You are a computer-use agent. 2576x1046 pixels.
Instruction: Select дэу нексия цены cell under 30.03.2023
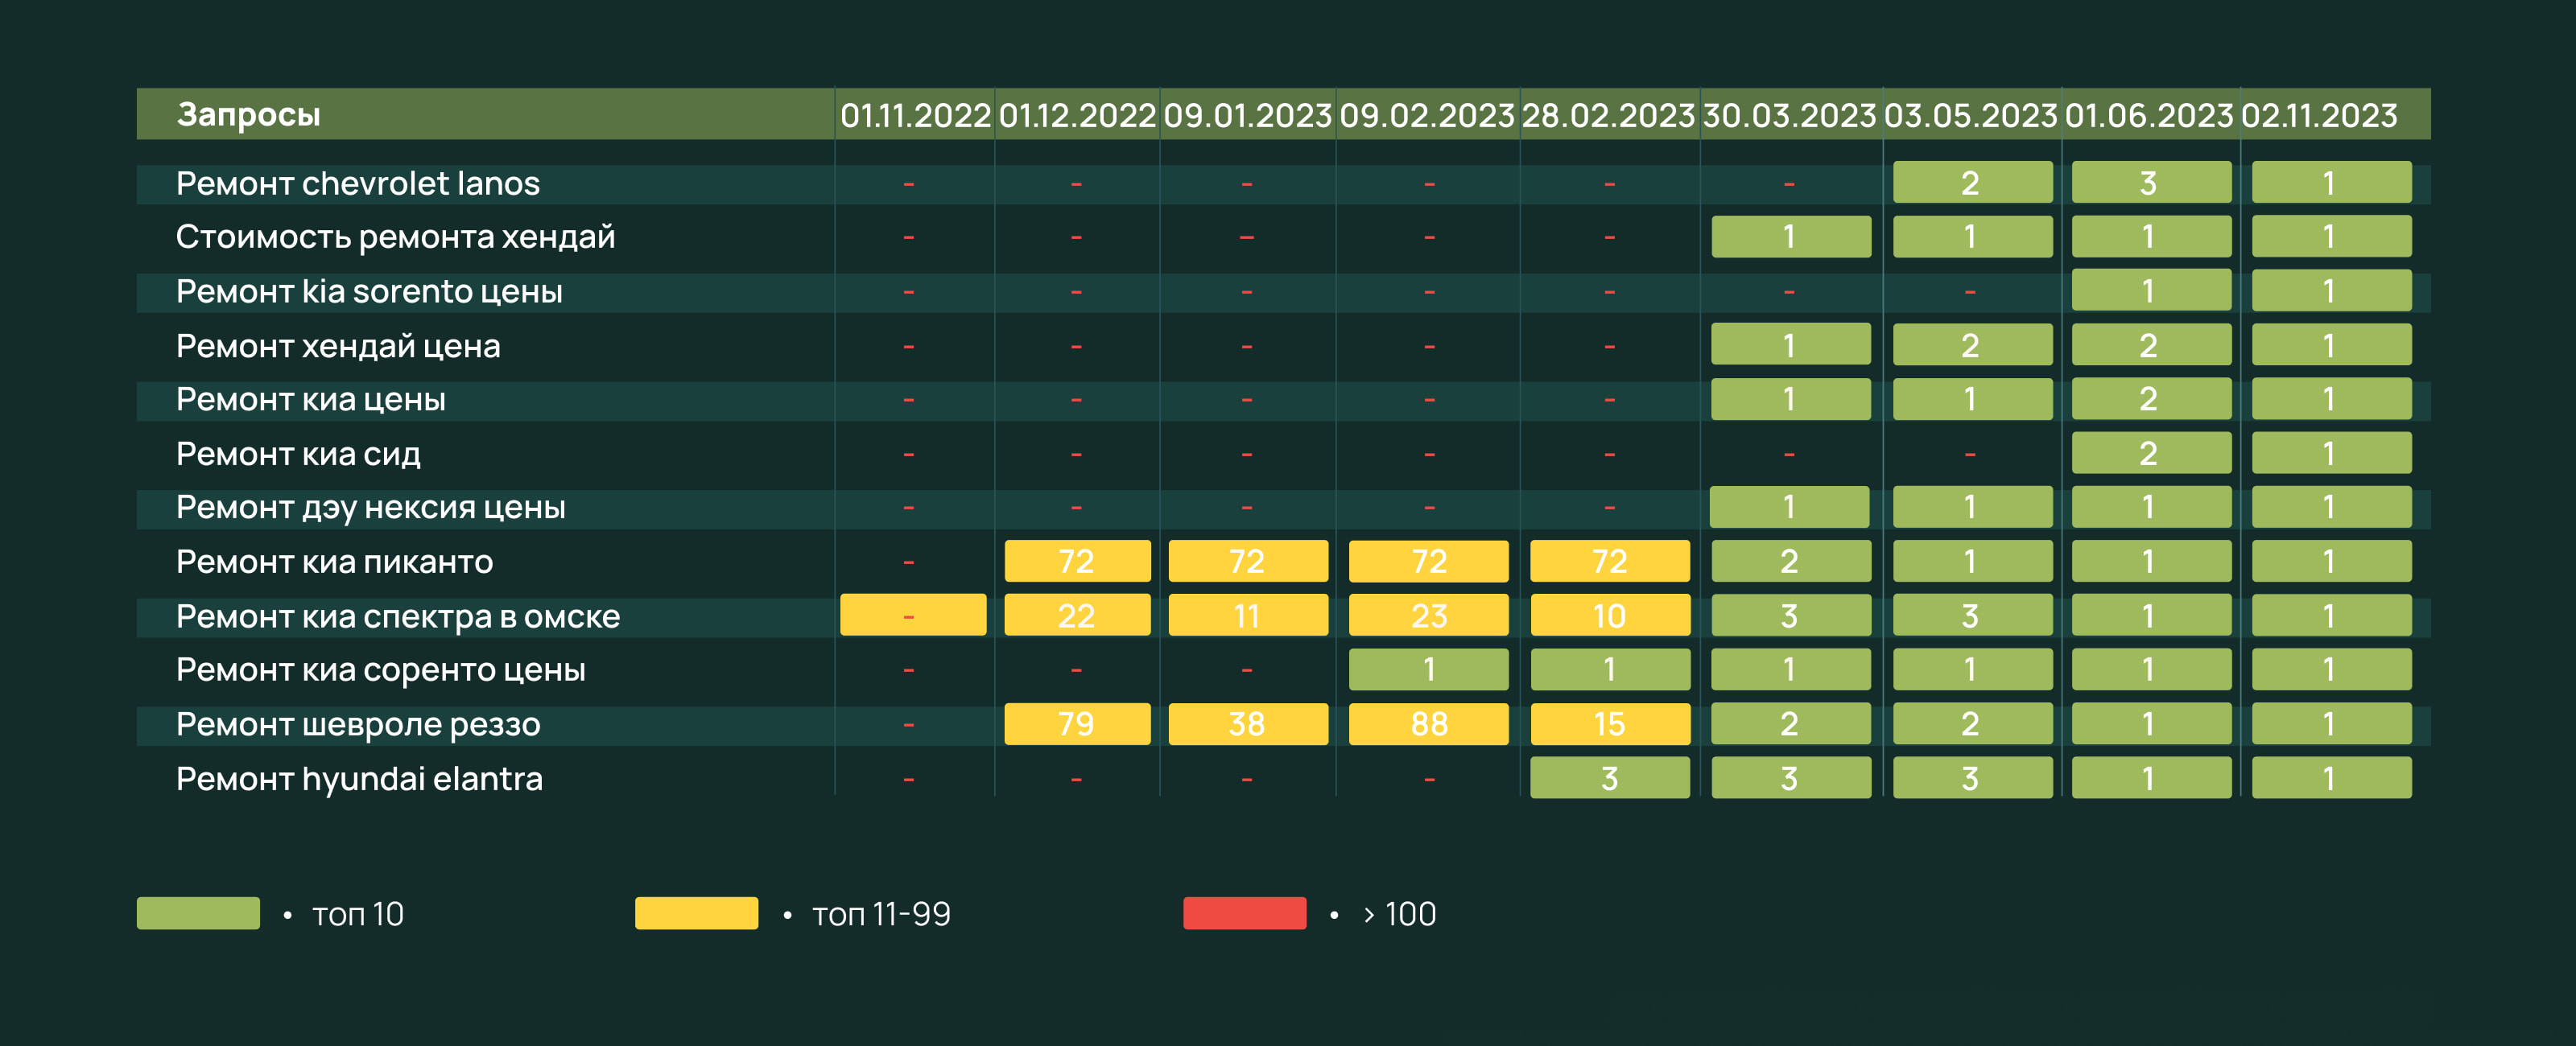1789,507
